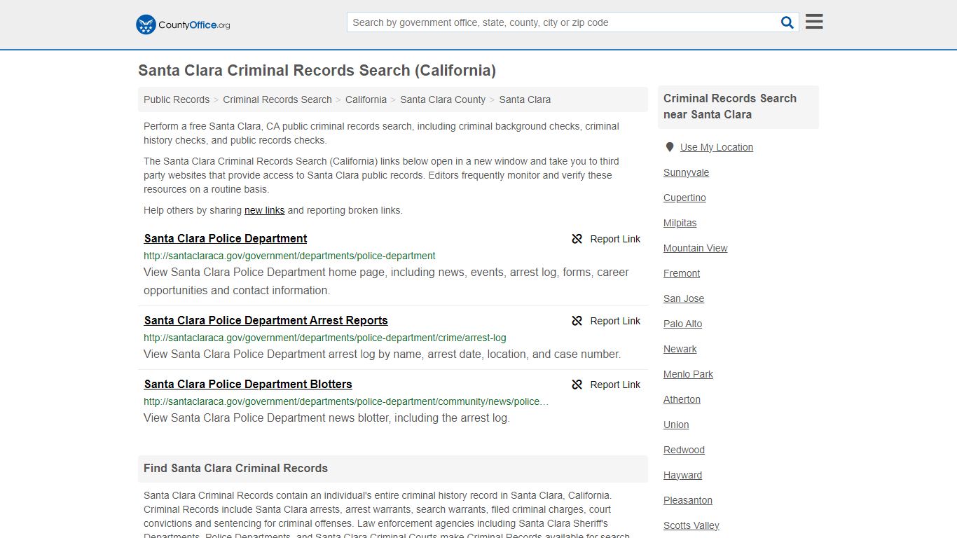Go to Public Records breadcrumb
The width and height of the screenshot is (957, 538).
[177, 99]
